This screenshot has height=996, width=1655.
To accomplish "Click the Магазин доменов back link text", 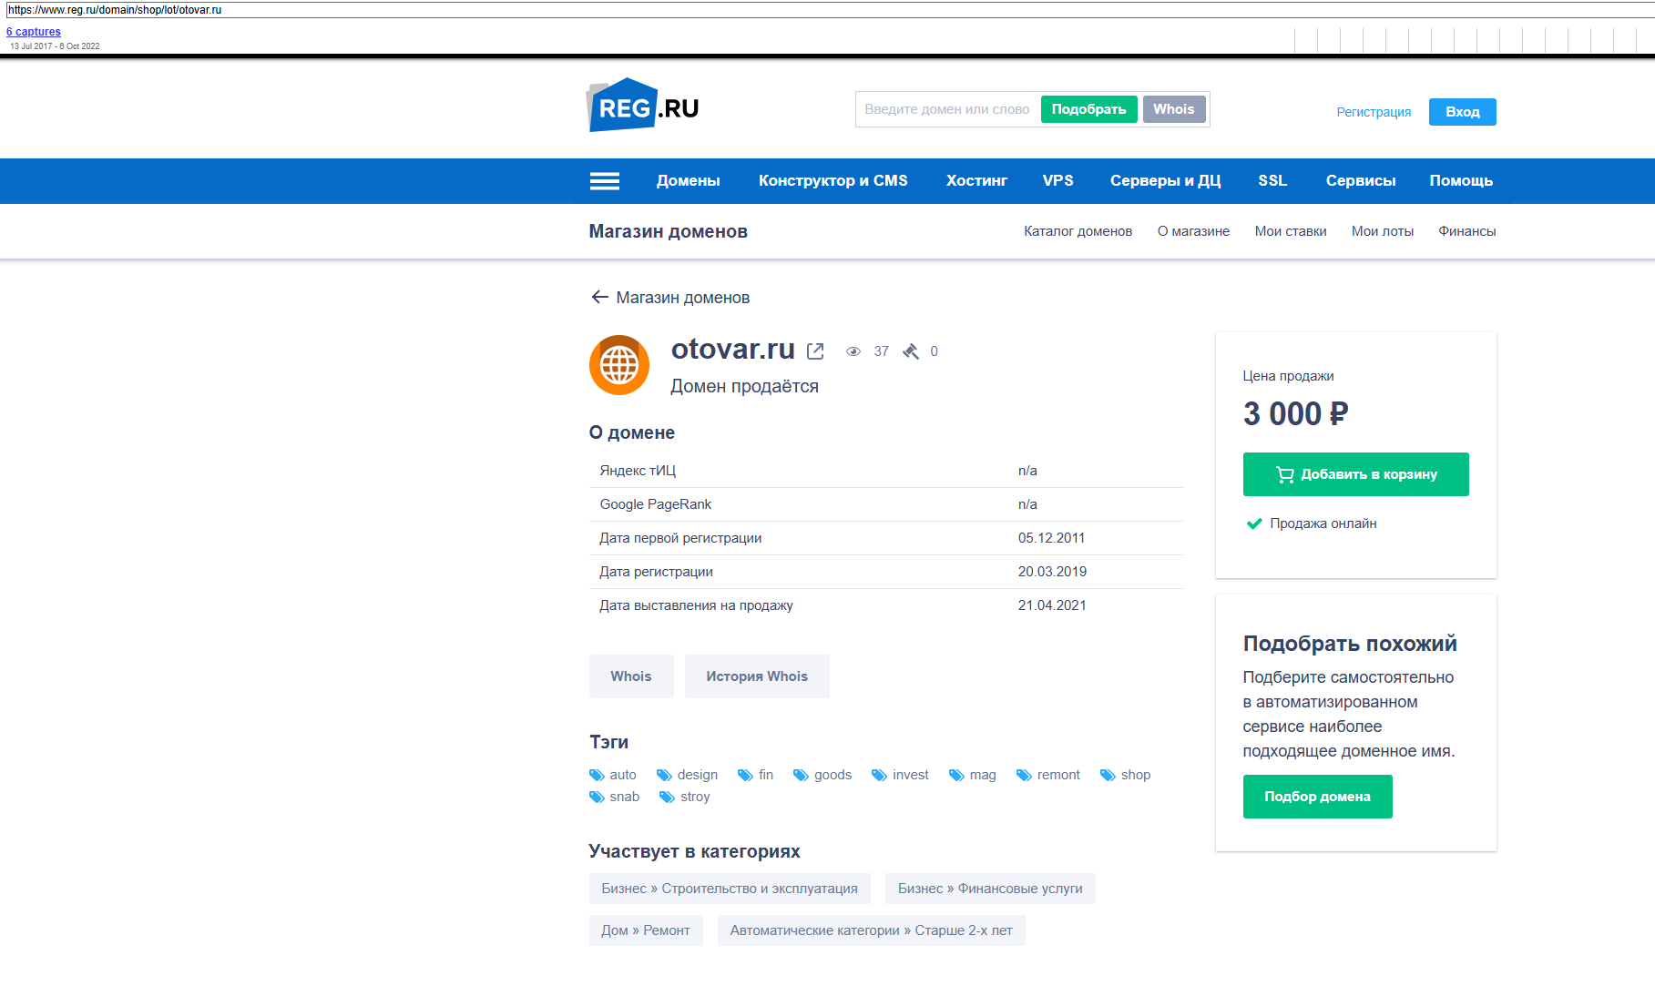I will (683, 298).
